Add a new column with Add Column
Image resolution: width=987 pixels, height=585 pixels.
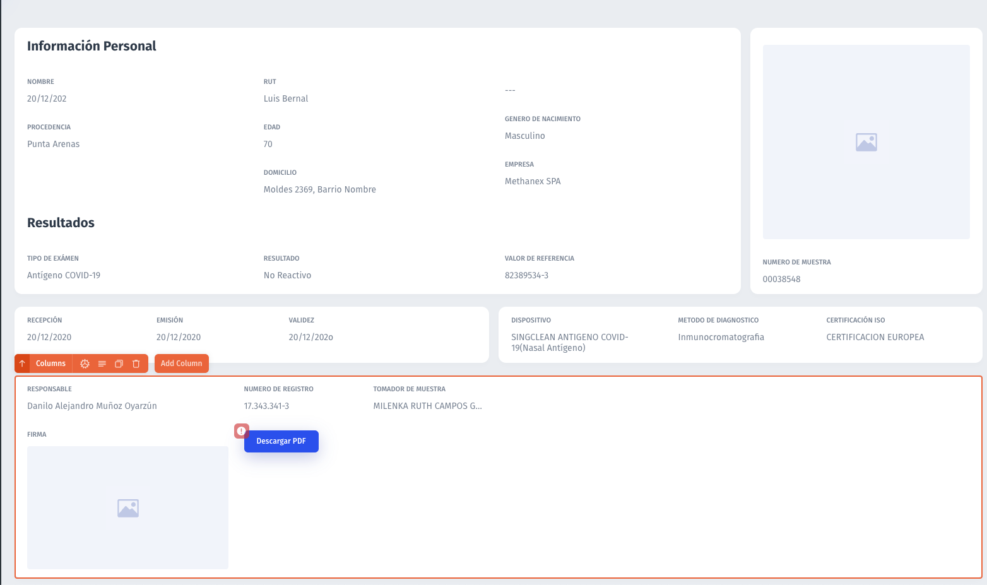[x=182, y=363]
